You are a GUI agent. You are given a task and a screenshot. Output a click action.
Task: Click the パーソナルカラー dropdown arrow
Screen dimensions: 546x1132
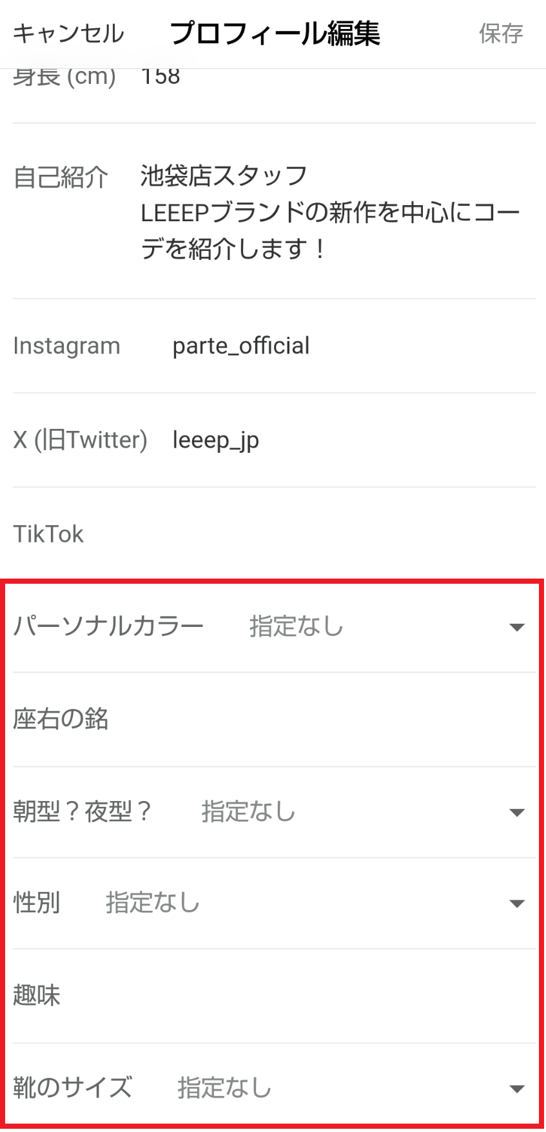pos(516,627)
